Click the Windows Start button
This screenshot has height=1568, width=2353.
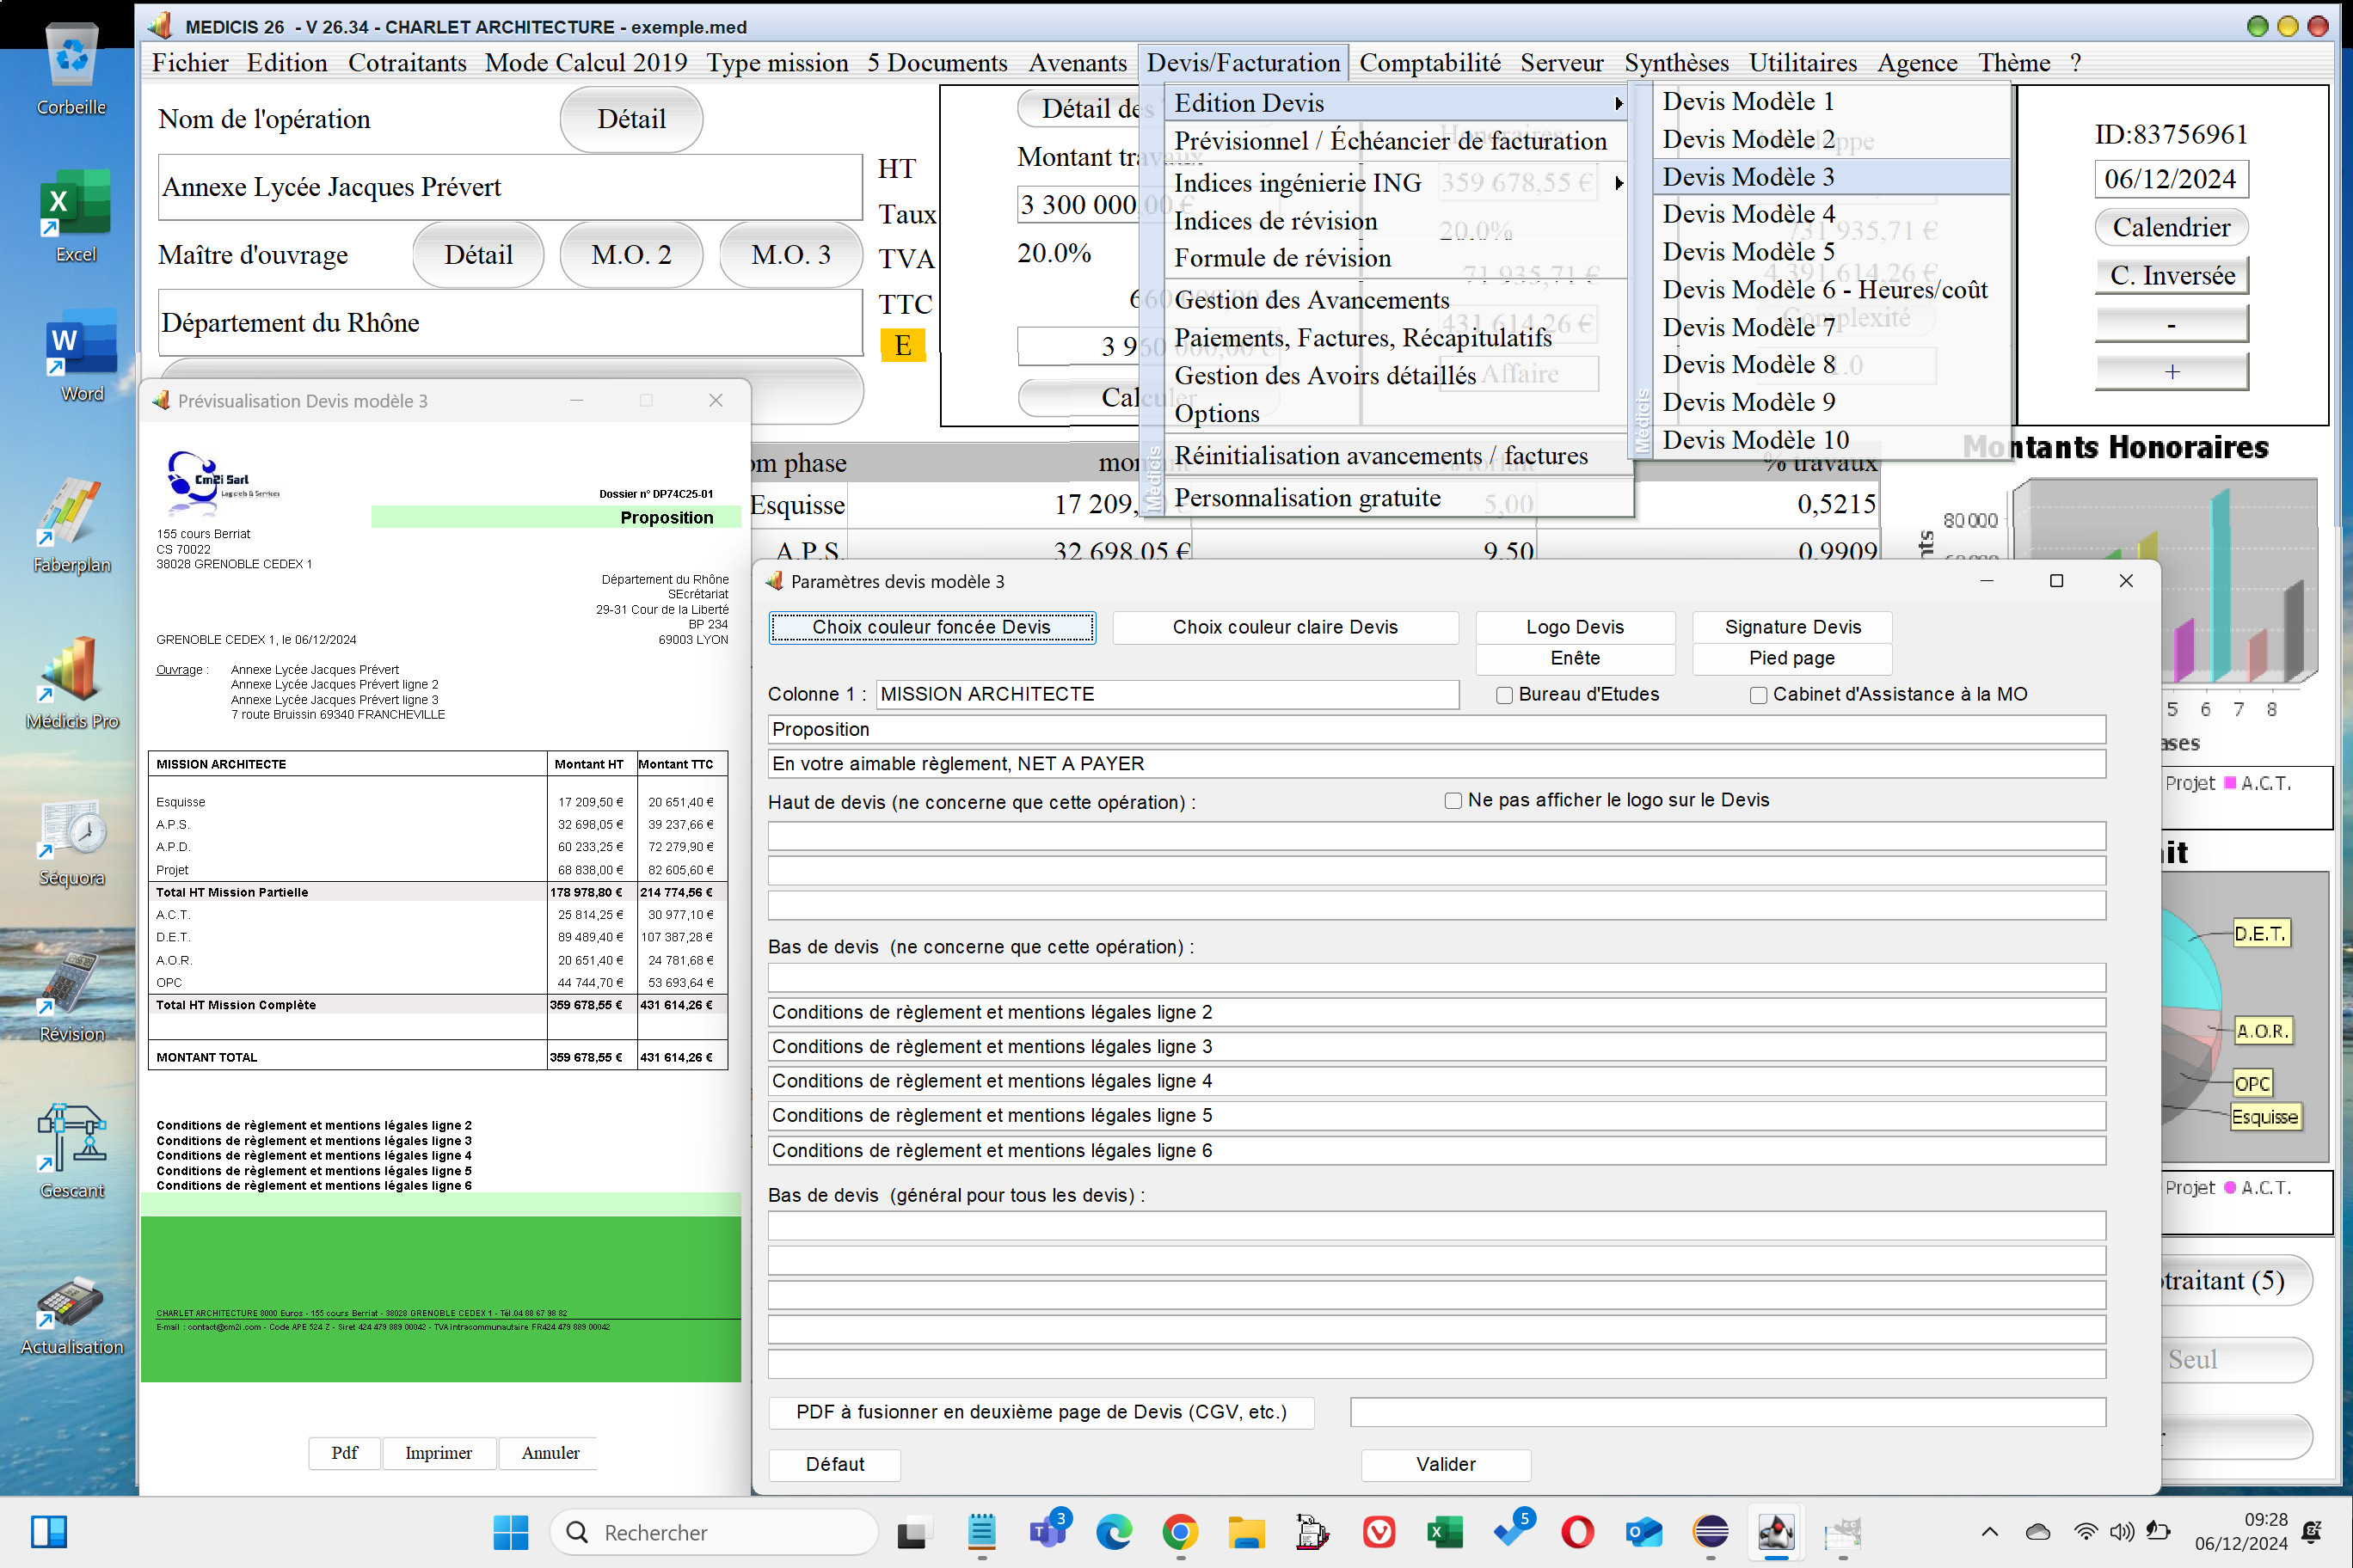(x=511, y=1532)
